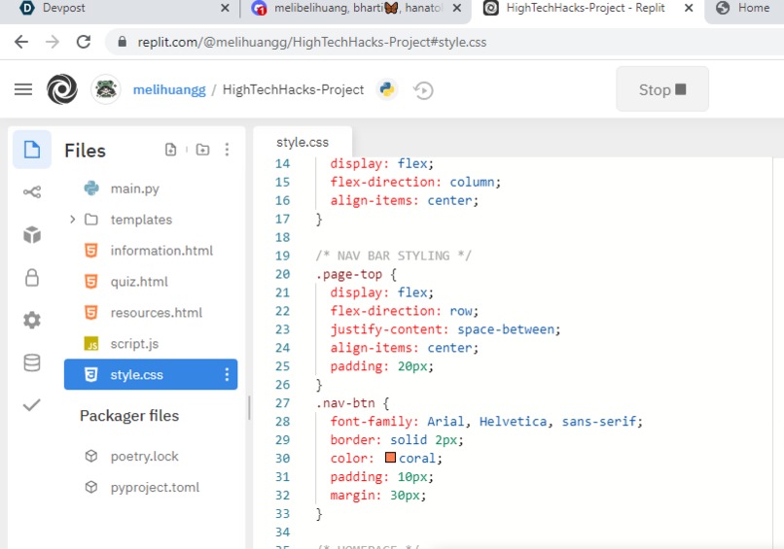This screenshot has height=549, width=784.
Task: Add a new file in Files panel
Action: 170,150
